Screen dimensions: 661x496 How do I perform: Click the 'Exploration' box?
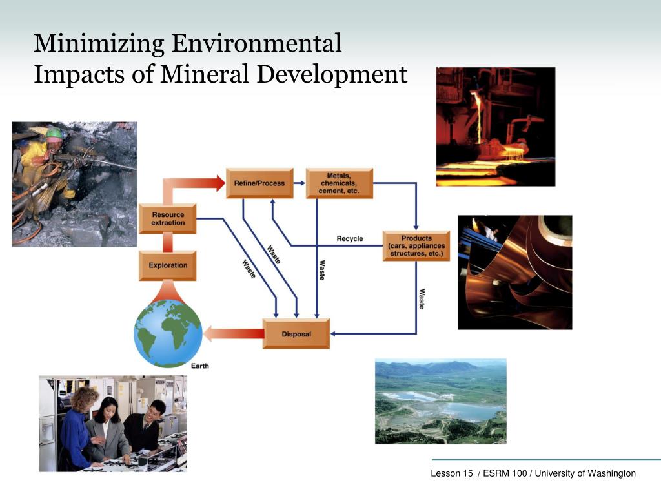pos(168,265)
